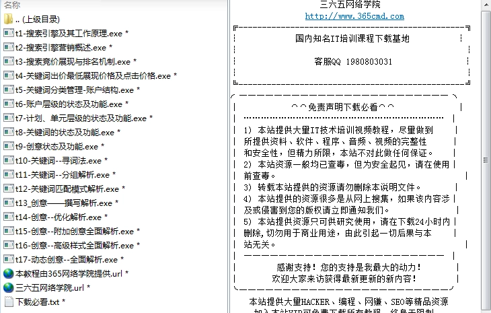Click the scrollbar up arrow of the preview pane
This screenshot has width=491, height=313.
(x=486, y=5)
